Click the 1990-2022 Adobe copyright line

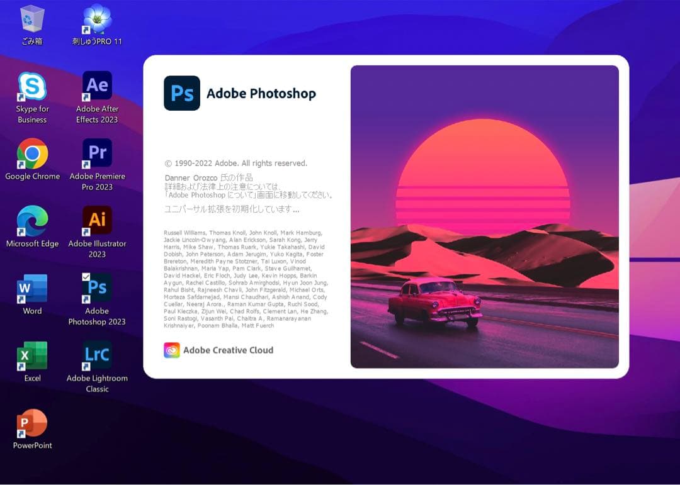(x=235, y=164)
